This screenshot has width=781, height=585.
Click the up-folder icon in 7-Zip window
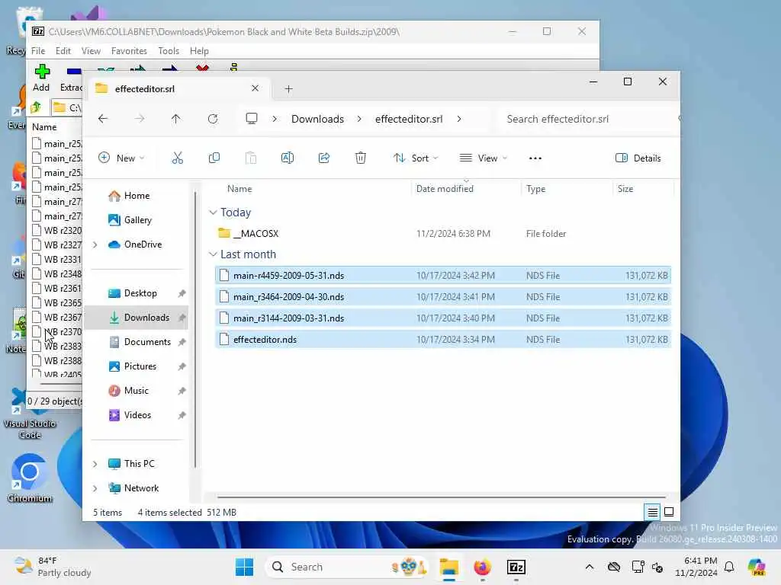(x=36, y=107)
